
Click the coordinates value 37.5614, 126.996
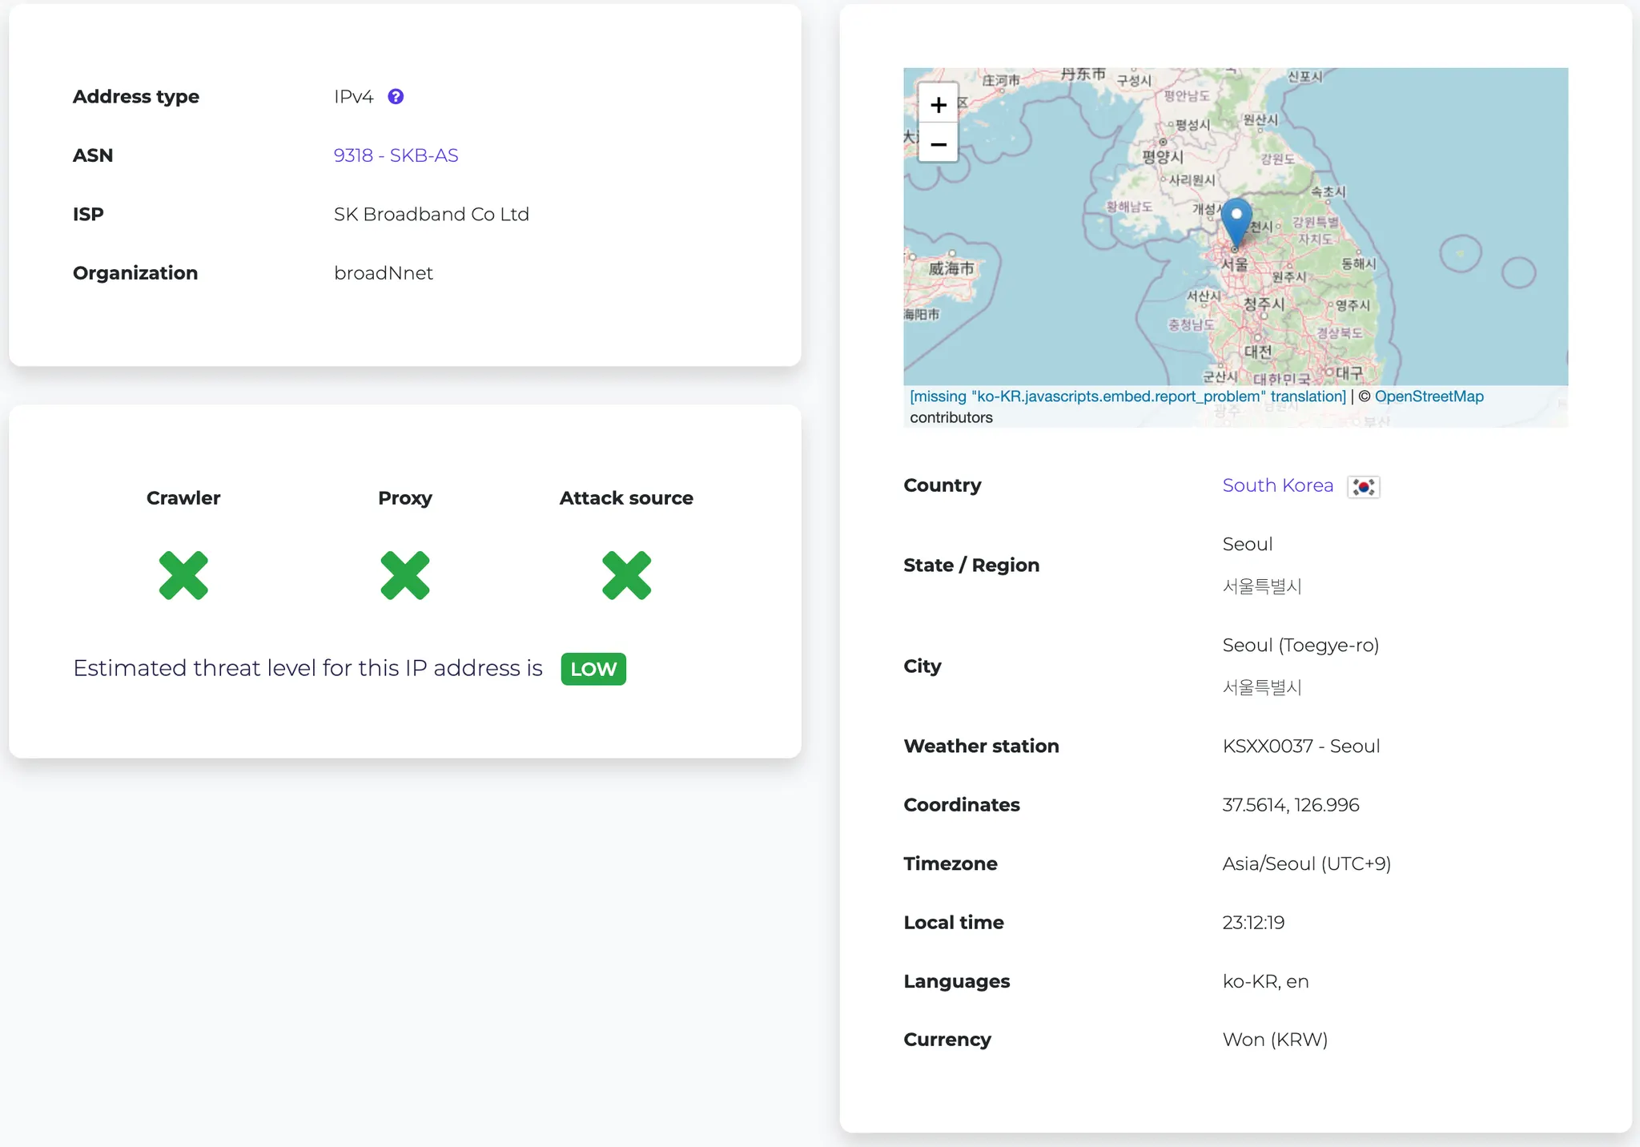tap(1290, 805)
